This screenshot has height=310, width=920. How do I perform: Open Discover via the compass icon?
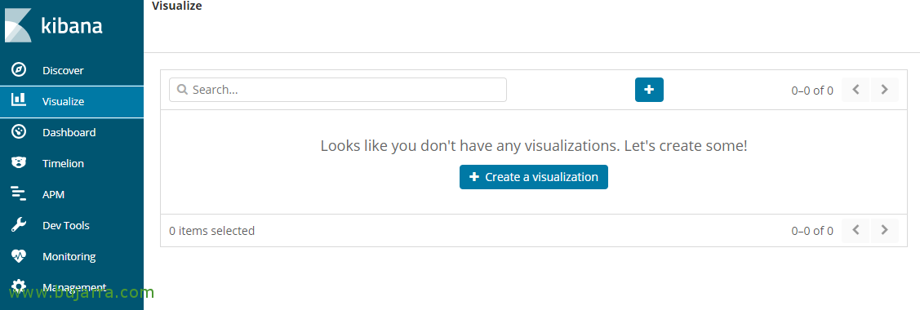19,70
